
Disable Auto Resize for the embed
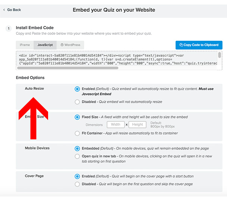tap(77, 102)
